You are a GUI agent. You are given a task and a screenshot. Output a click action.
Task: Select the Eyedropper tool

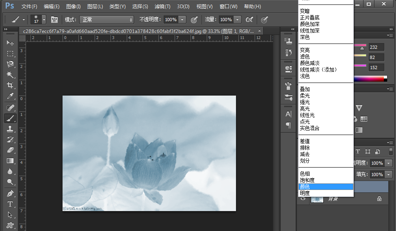(10, 96)
